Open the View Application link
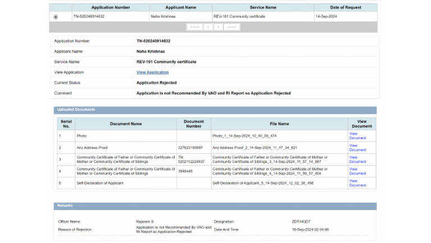Screen dimensions: 431x243 point(153,72)
